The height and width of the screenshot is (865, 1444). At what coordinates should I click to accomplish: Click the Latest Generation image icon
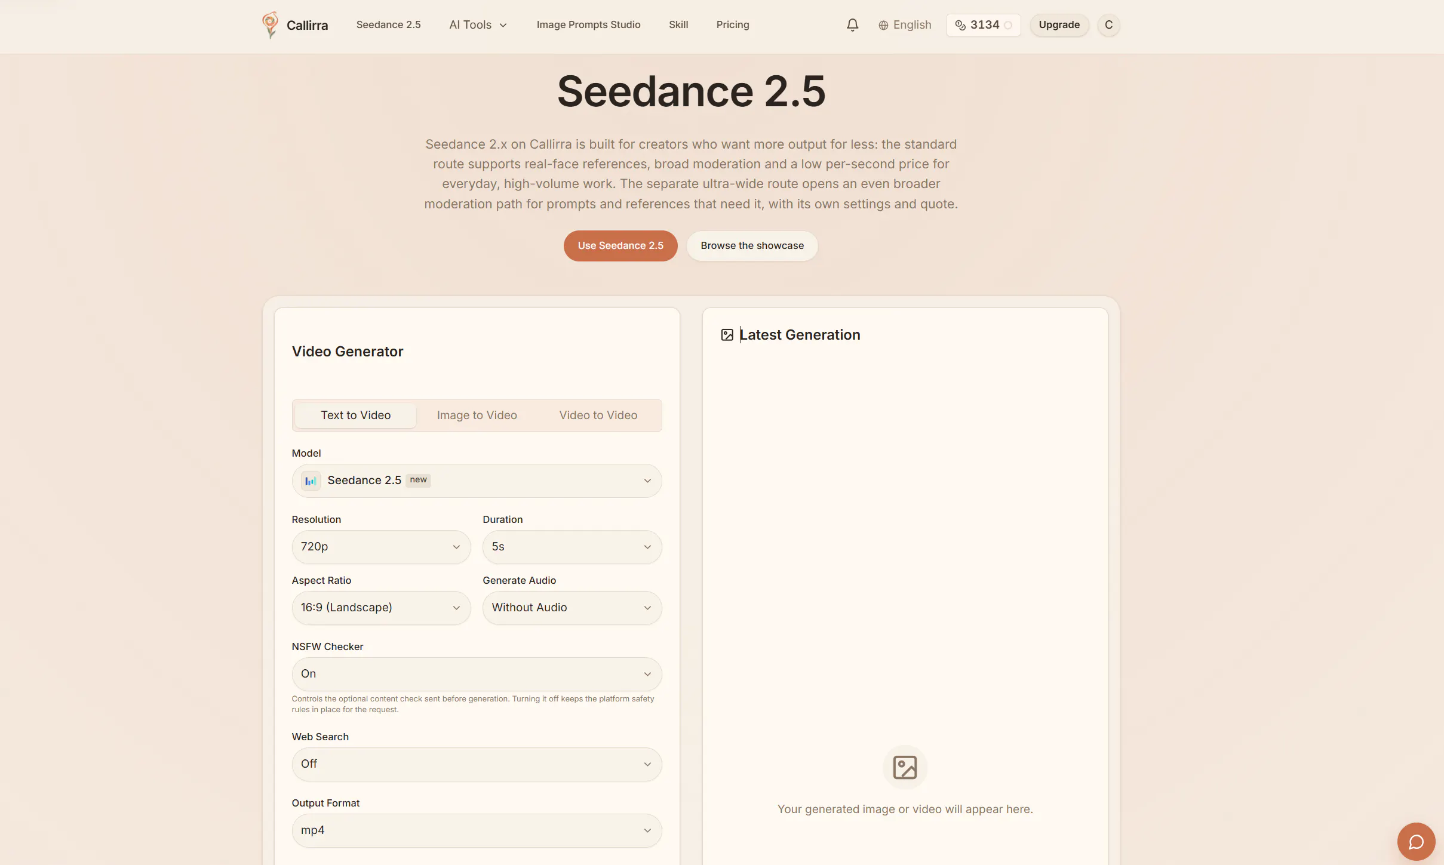[727, 335]
